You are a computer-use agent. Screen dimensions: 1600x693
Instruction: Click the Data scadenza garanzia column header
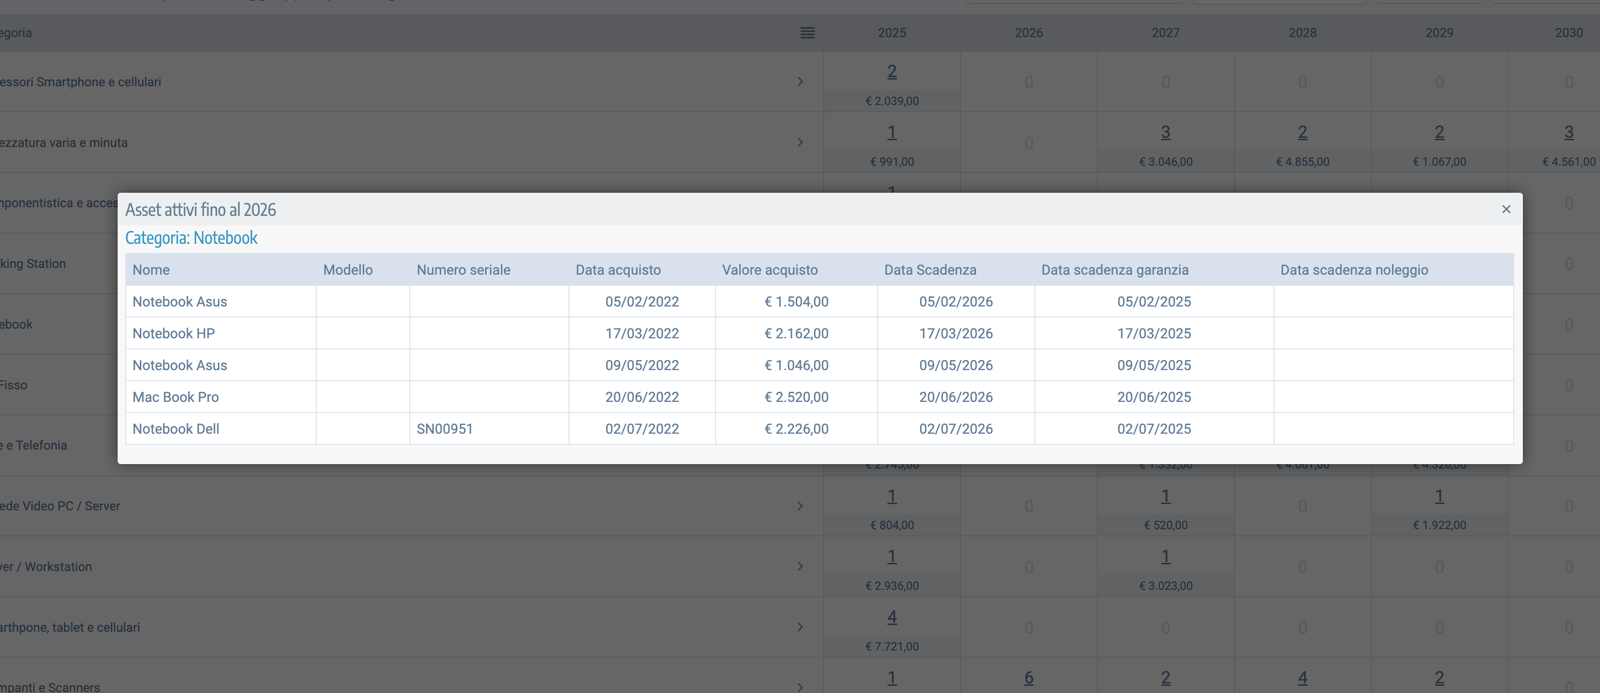pos(1114,270)
